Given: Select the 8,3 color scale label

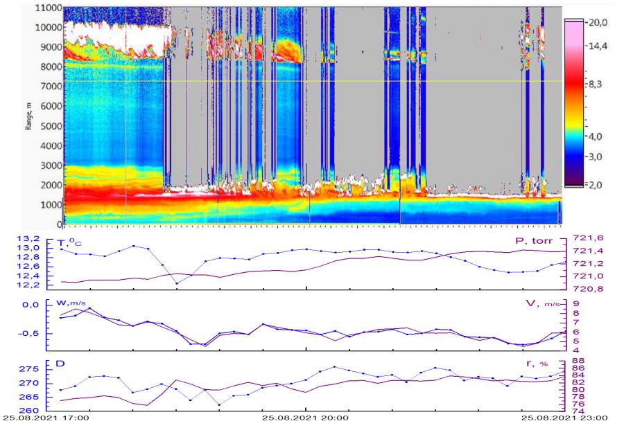Looking at the screenshot, I should 598,84.
